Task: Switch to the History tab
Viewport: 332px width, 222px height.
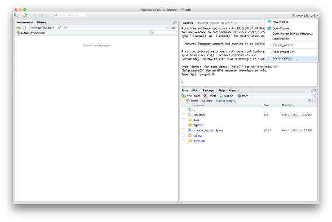Action: coord(41,22)
